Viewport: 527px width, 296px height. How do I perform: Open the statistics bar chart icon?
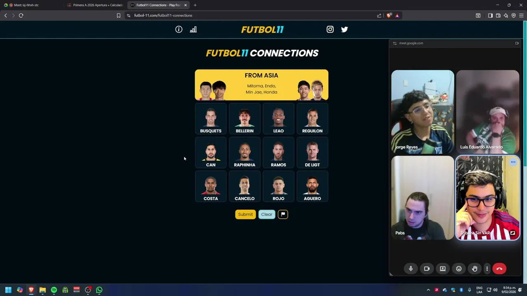coord(193,29)
